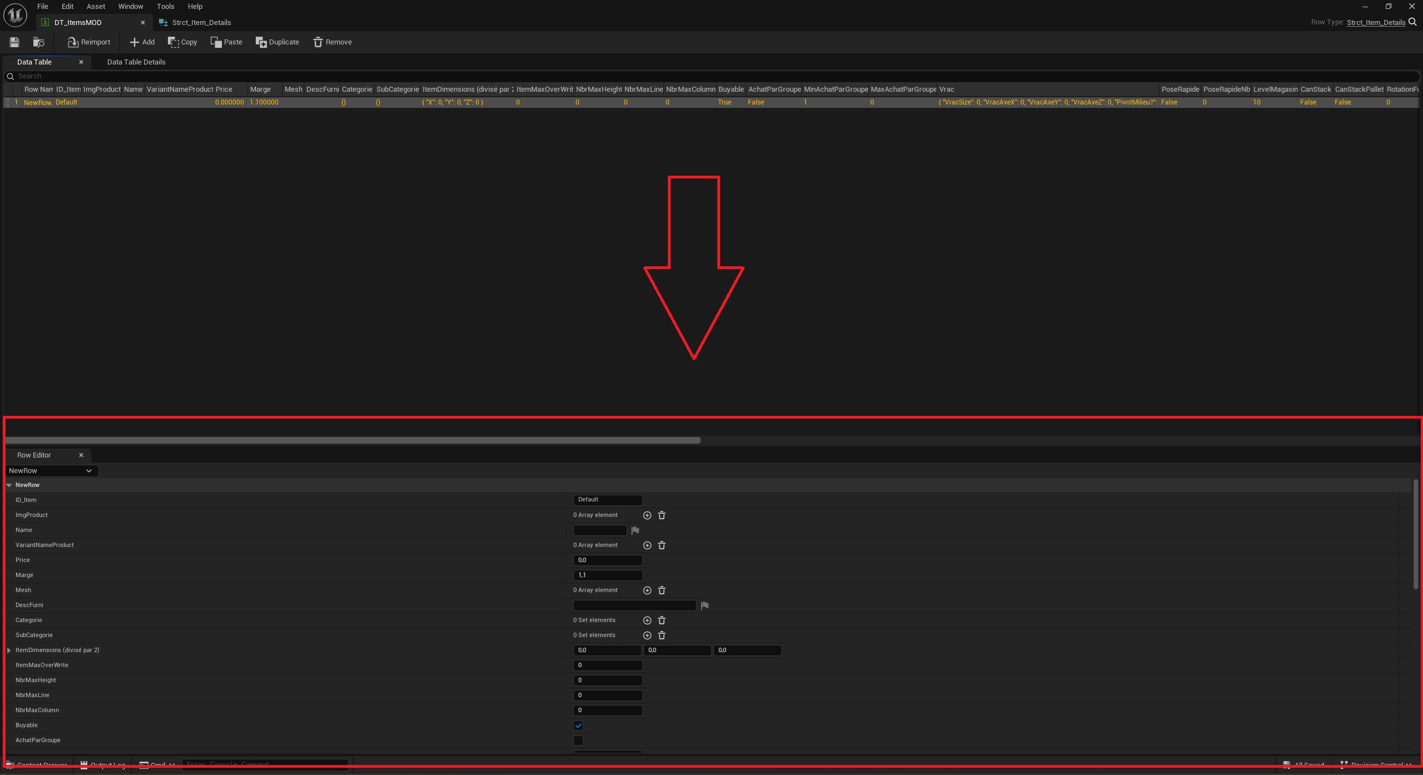Add element to VariantNameProduct array
This screenshot has height=775, width=1423.
[647, 545]
